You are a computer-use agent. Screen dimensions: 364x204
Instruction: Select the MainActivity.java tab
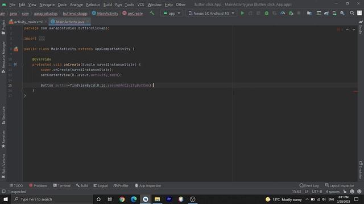tap(70, 22)
